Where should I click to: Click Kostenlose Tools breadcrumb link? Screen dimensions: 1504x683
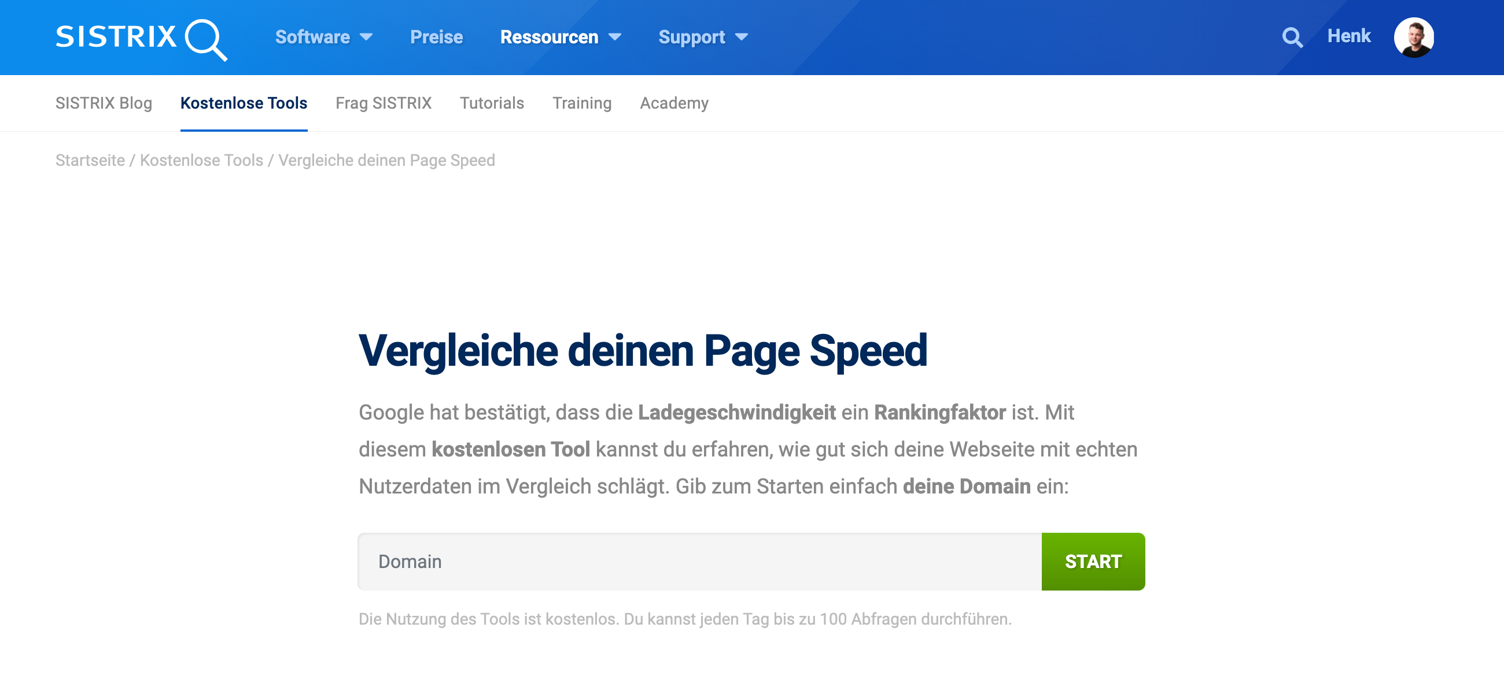[201, 161]
